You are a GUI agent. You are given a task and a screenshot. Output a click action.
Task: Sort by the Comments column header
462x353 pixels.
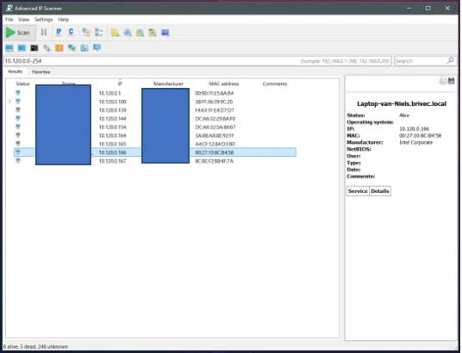click(275, 84)
